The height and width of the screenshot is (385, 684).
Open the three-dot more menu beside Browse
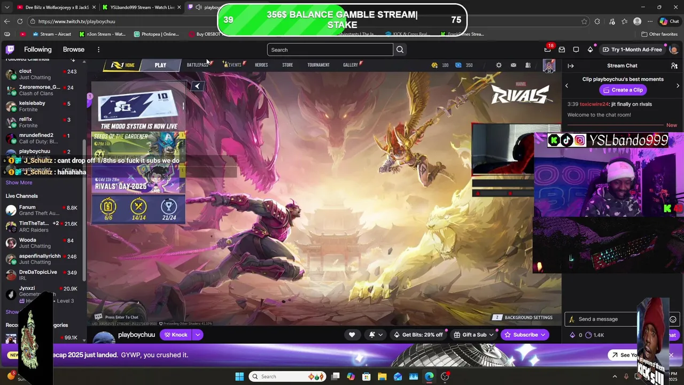point(98,50)
